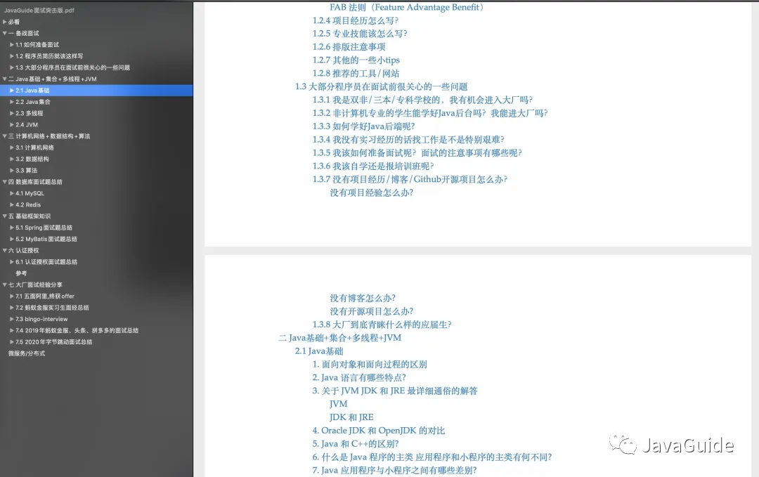Viewport: 759px width, 477px height.
Task: Open 6.1 认证授权面试题总结 outline entry
Action: (x=46, y=262)
